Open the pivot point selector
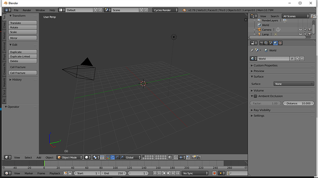318x178 pixels. (x=96, y=157)
